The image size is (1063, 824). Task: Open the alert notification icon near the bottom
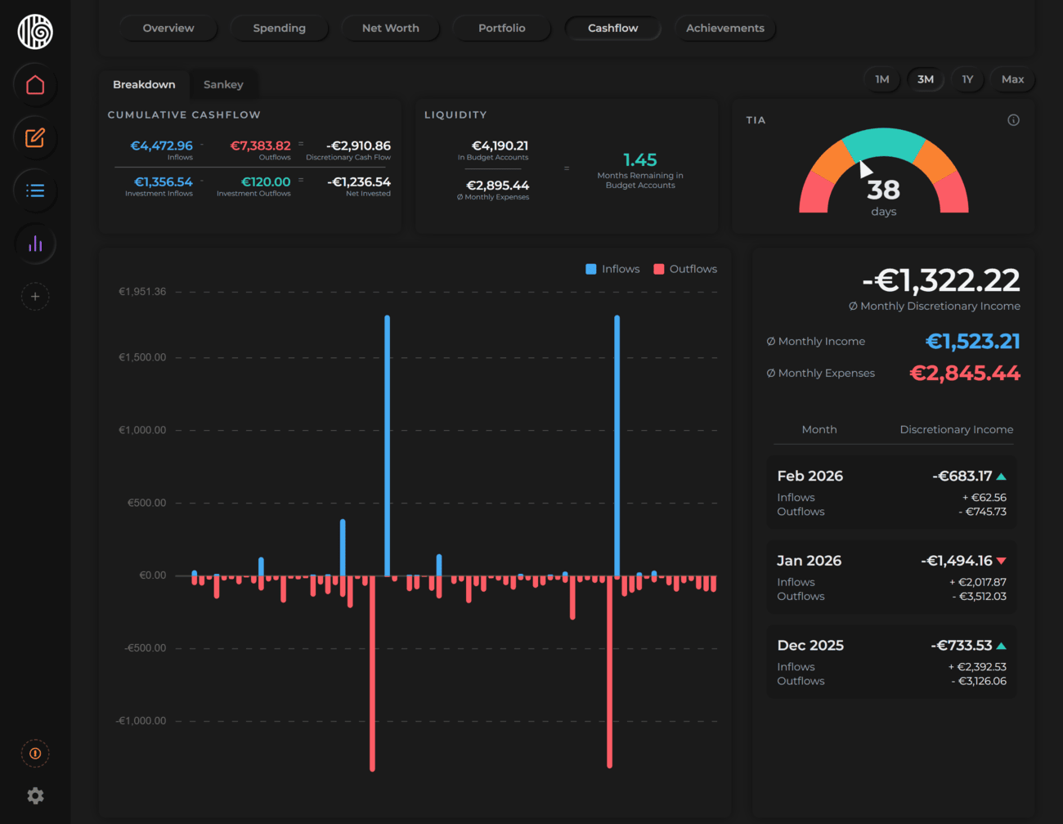coord(35,753)
